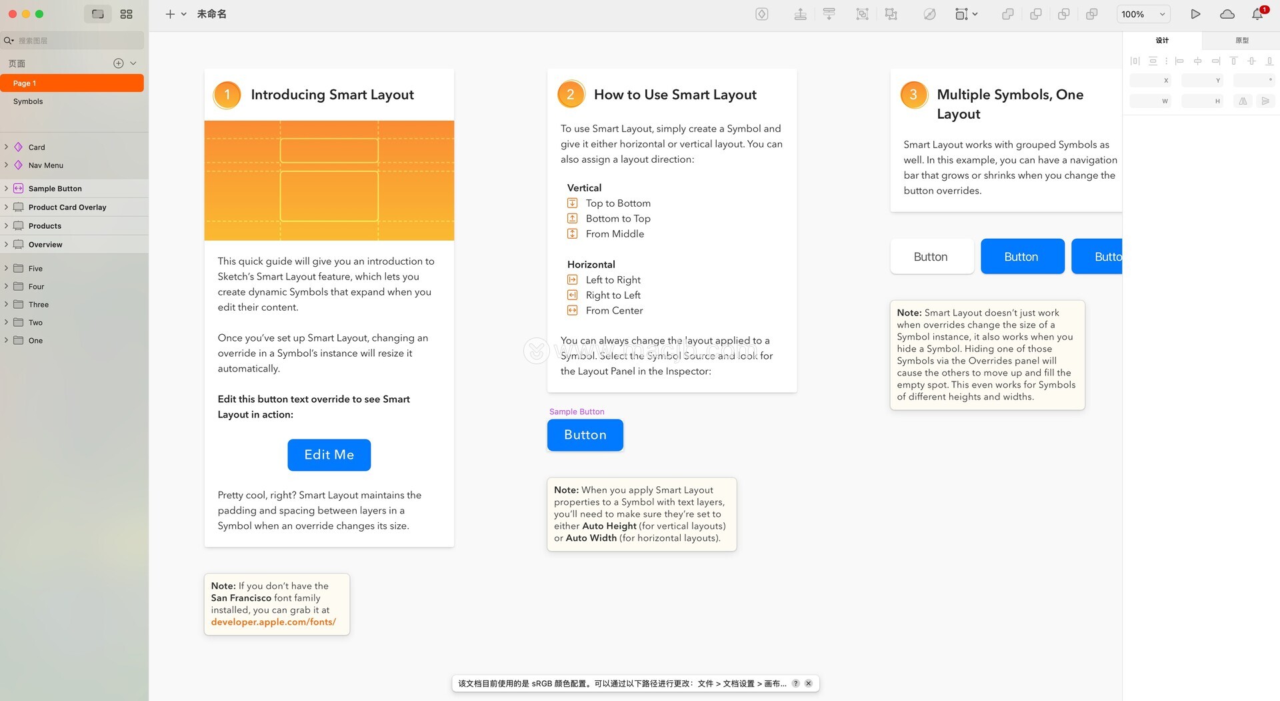Switch to the 原型 (Prototype) tab
Screen dimensions: 1280x701
pos(1241,41)
